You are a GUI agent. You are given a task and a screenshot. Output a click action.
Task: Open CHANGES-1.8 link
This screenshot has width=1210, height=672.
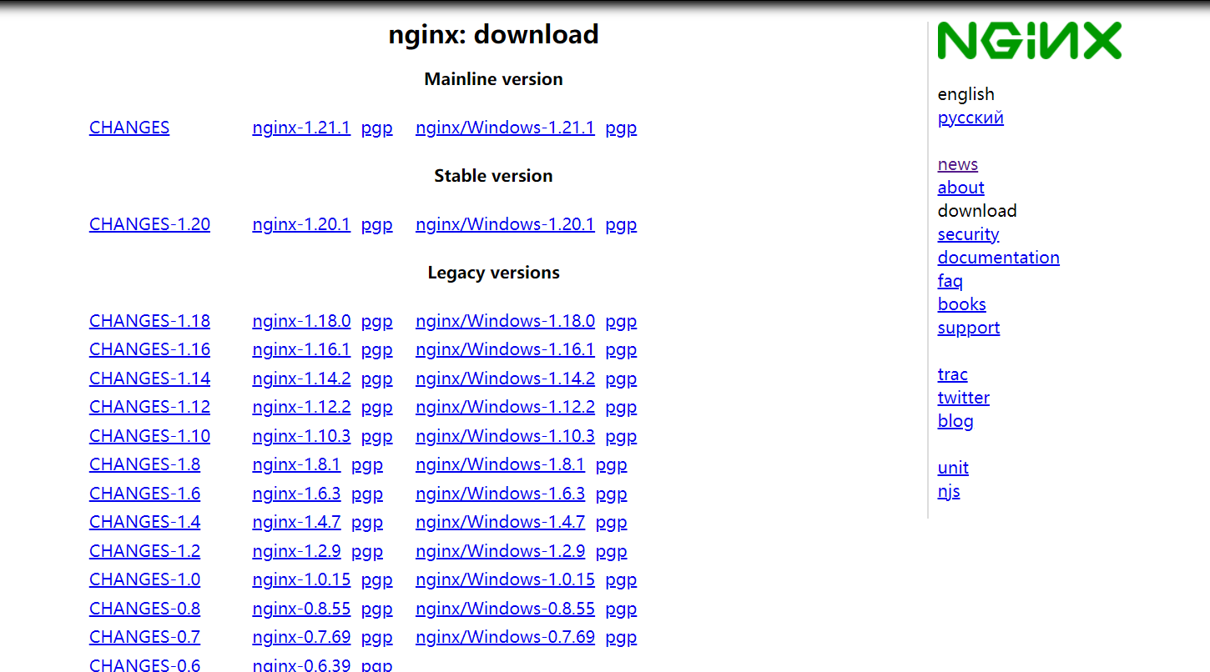[144, 464]
